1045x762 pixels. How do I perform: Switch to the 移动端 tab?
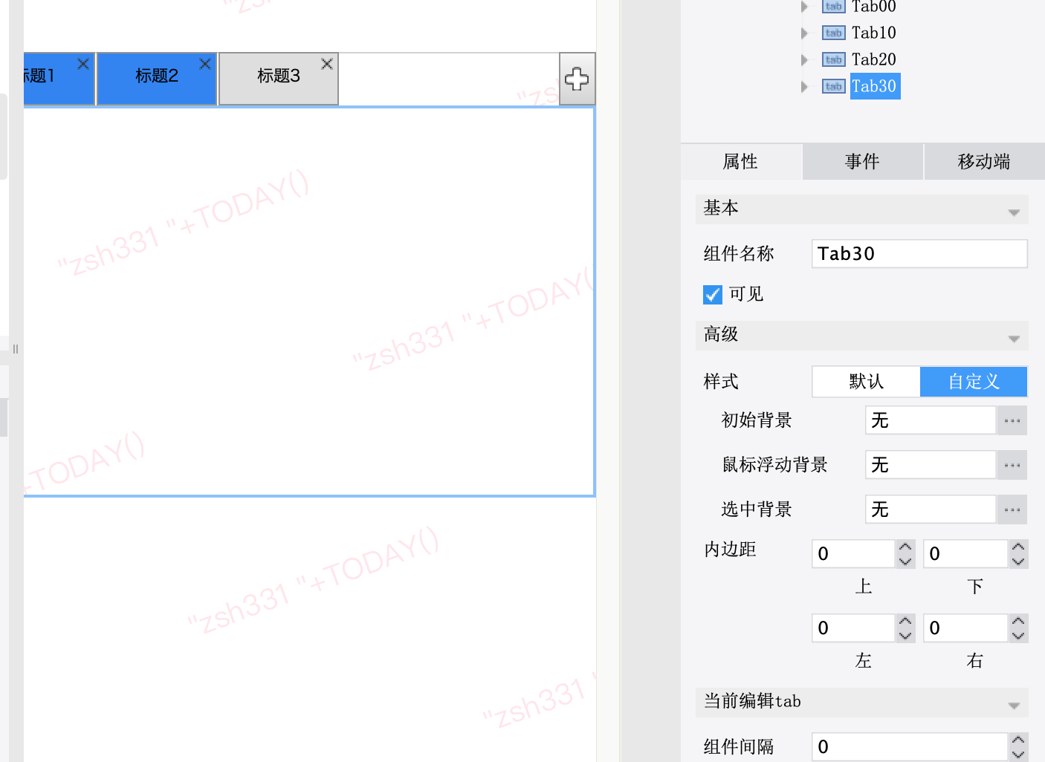pyautogui.click(x=983, y=161)
